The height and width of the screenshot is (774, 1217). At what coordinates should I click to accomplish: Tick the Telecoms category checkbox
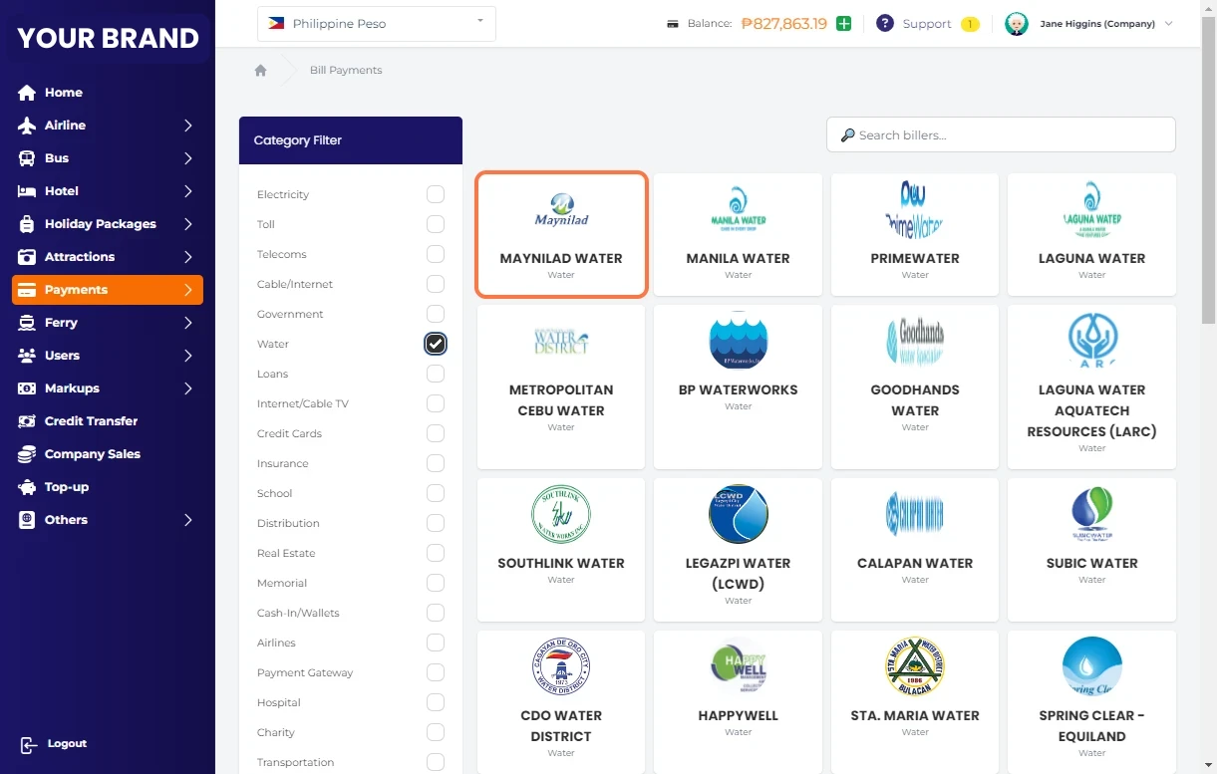coord(436,254)
